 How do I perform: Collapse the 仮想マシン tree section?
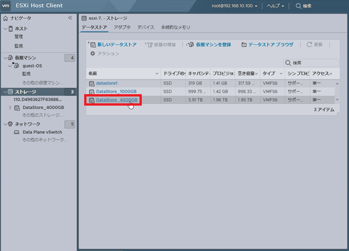coord(5,58)
